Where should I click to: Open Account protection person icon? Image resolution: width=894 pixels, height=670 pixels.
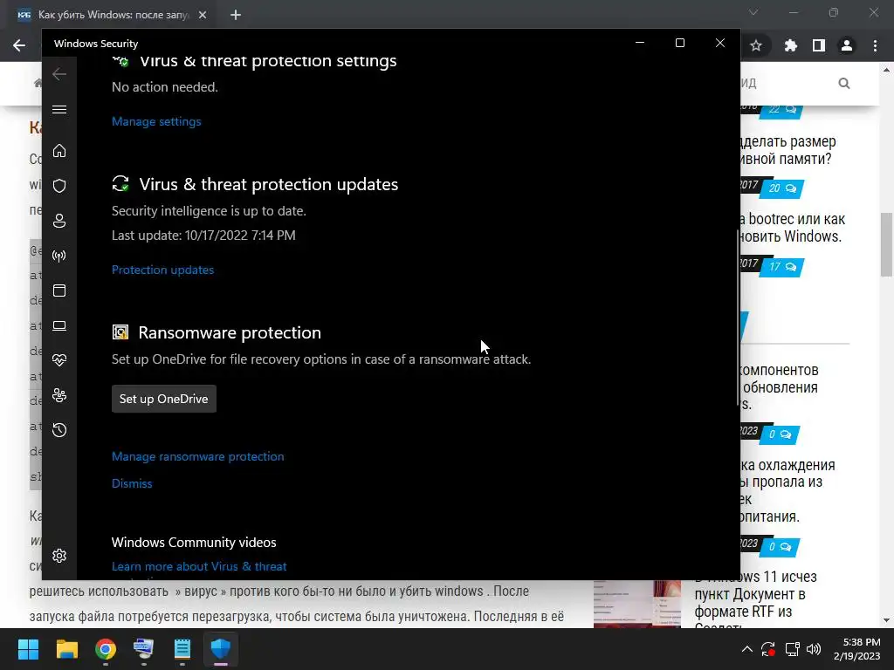[59, 221]
